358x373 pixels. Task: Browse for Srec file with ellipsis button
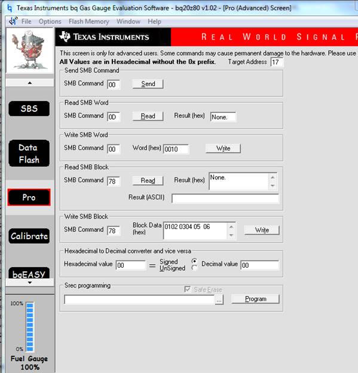click(x=219, y=300)
